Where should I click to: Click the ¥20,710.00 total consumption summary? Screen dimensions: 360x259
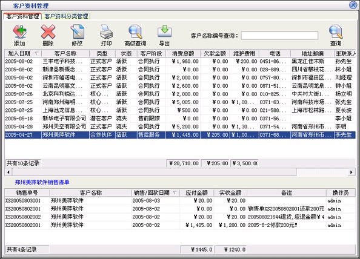pyautogui.click(x=184, y=163)
